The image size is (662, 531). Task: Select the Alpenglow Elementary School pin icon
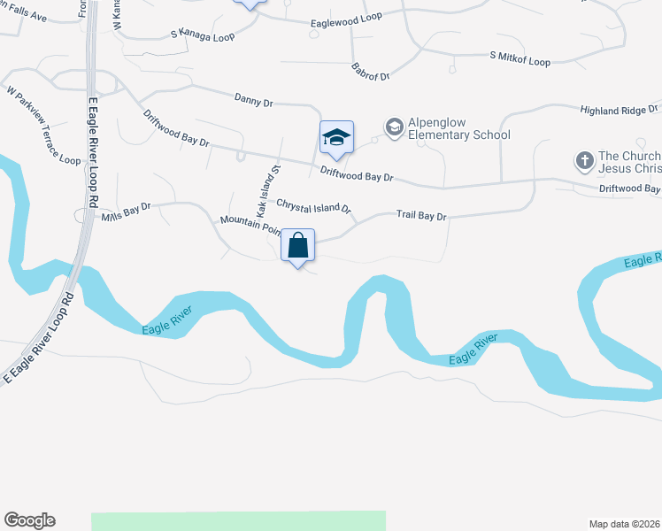click(x=395, y=128)
